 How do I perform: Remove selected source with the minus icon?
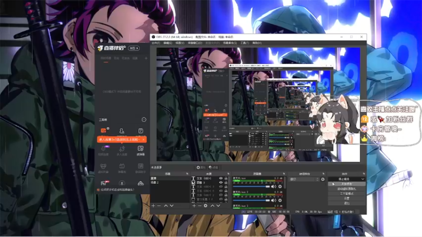pyautogui.click(x=200, y=205)
